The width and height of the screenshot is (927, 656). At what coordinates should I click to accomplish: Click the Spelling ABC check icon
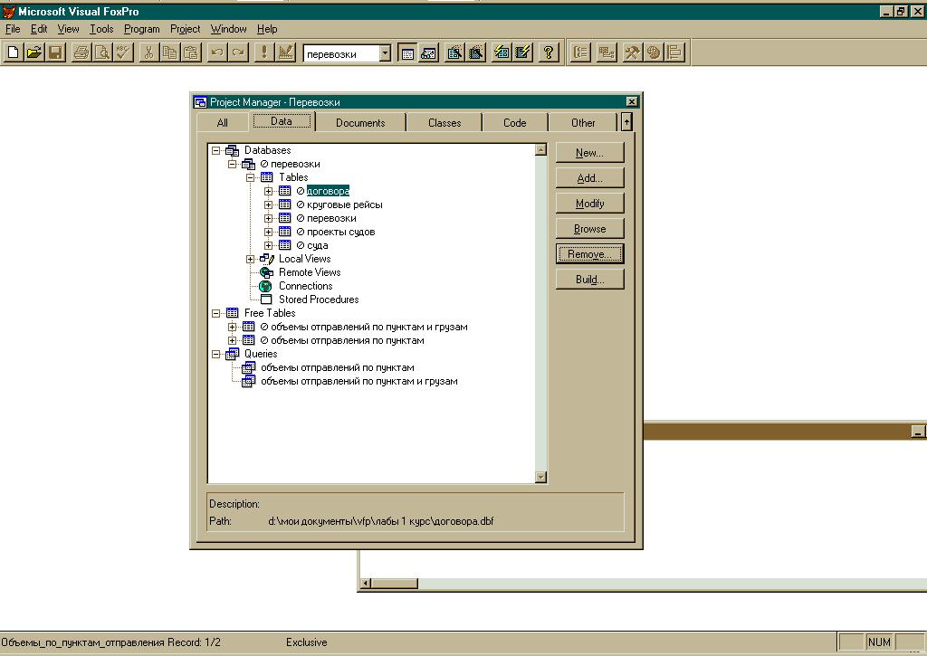coord(123,52)
